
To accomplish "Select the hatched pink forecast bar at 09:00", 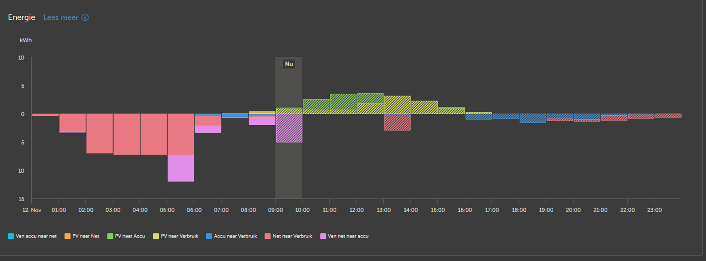I will click(289, 128).
